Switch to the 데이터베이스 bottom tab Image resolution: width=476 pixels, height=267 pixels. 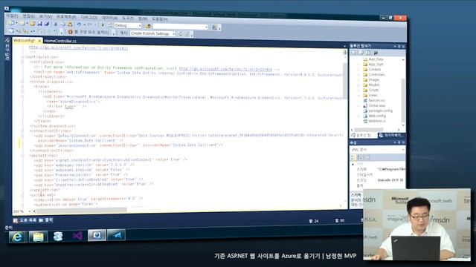[392, 135]
